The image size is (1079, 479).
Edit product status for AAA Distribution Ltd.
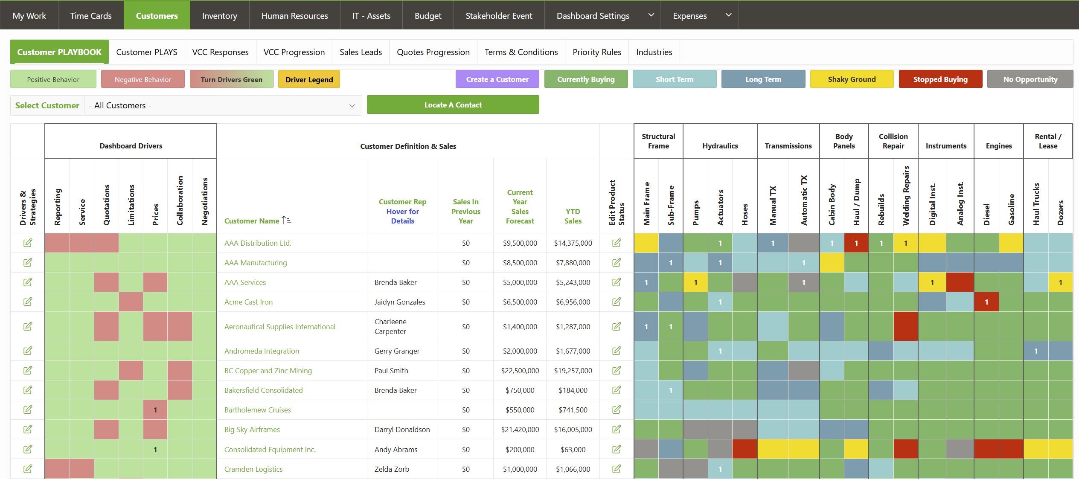coord(617,243)
